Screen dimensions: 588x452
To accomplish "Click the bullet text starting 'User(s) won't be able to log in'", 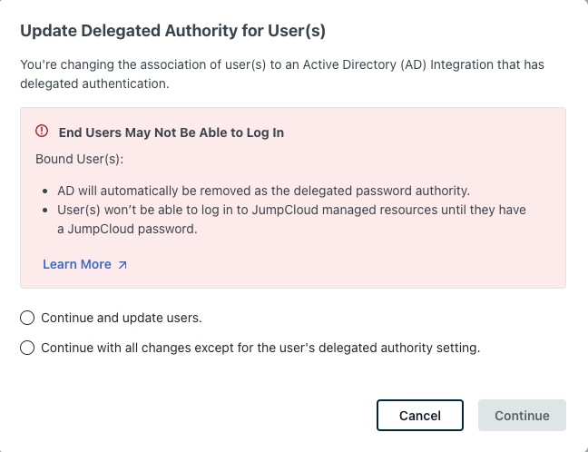I will pyautogui.click(x=293, y=211).
